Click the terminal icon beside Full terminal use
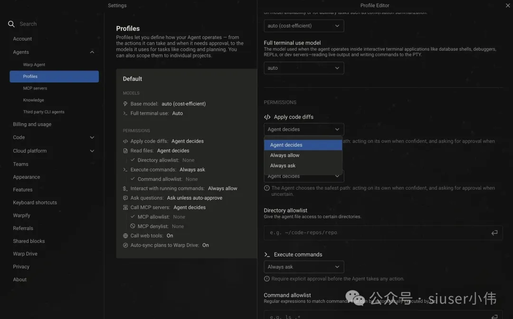Image resolution: width=513 pixels, height=319 pixels. (125, 113)
